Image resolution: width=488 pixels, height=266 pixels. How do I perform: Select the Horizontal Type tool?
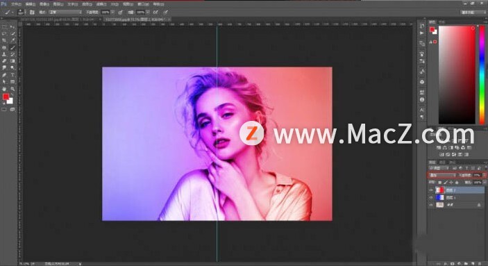pos(12,75)
